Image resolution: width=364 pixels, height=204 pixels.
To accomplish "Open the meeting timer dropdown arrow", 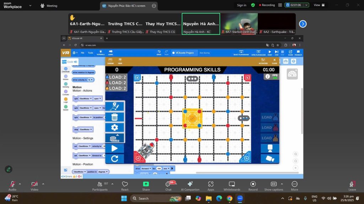I will 306,5.
